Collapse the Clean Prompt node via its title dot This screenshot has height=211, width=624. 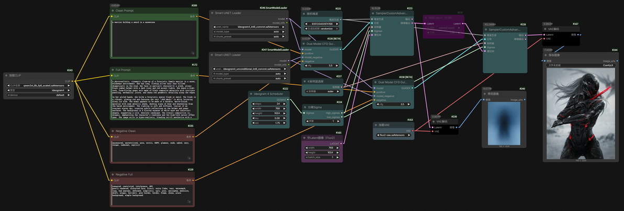pyautogui.click(x=113, y=12)
